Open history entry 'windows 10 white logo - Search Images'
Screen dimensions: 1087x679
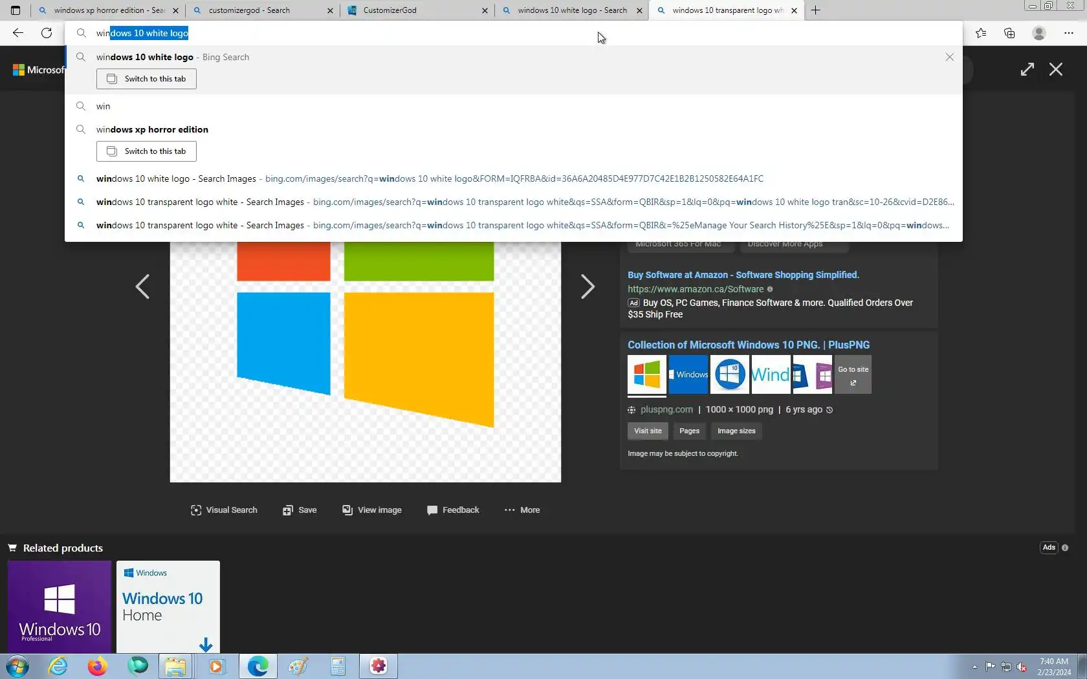tap(514, 178)
